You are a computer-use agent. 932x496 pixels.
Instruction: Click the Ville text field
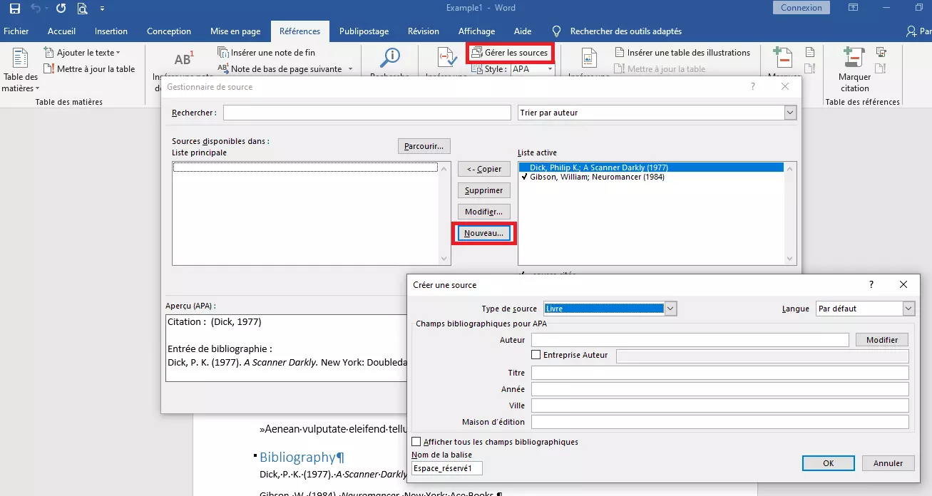(x=720, y=405)
